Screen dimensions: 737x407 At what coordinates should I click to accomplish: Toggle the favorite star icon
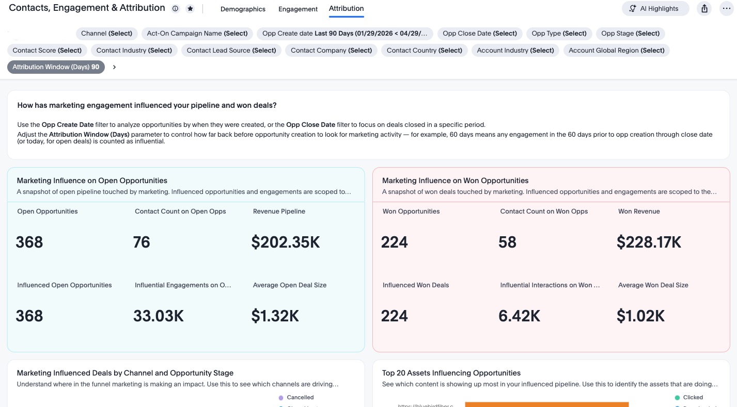coord(190,9)
